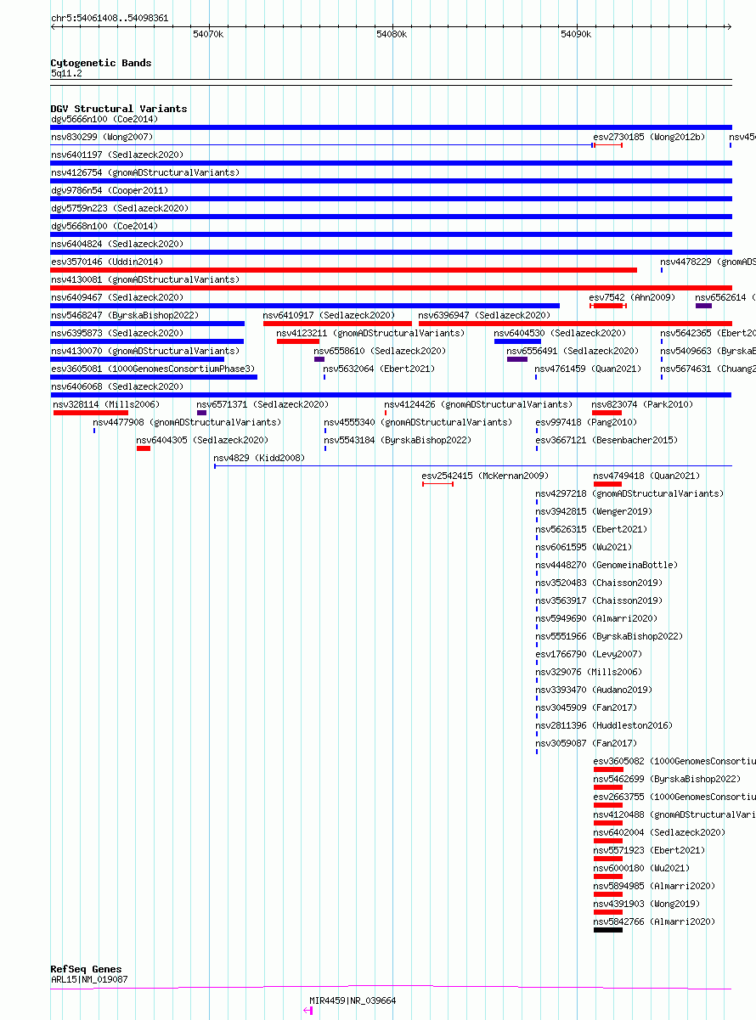This screenshot has height=1020, width=756.
Task: Click the black bar under nsv5842766 (Almarri2020)
Action: point(608,930)
